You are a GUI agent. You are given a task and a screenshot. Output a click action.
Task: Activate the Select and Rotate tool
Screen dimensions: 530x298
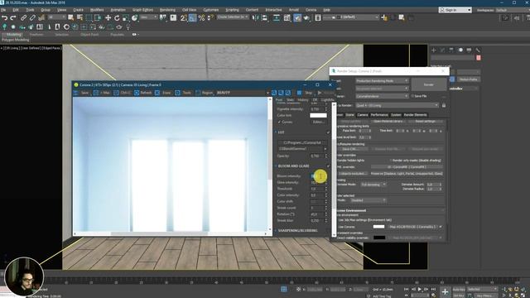pos(117,17)
